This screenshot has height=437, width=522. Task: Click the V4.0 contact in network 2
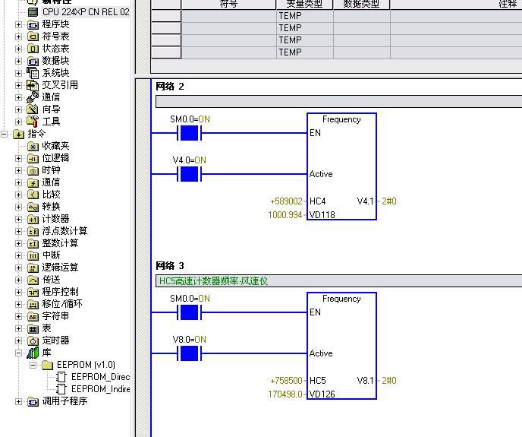point(190,174)
